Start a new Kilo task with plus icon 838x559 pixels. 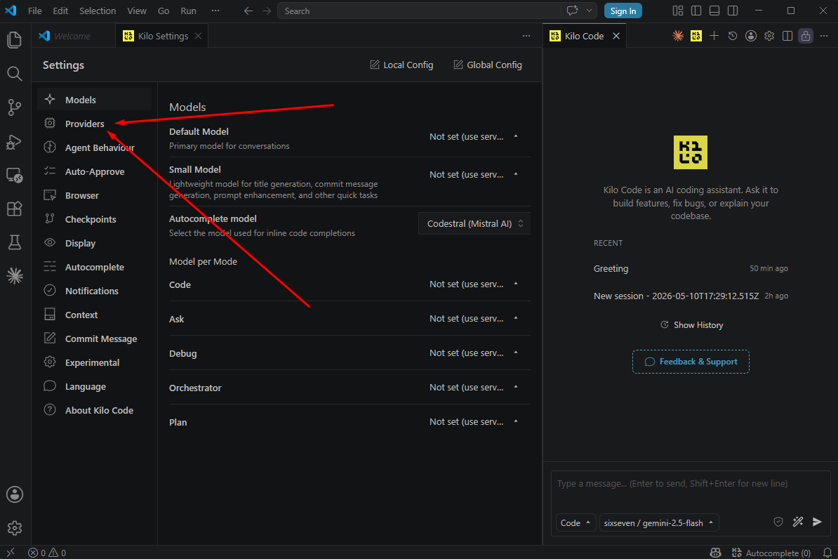(714, 36)
